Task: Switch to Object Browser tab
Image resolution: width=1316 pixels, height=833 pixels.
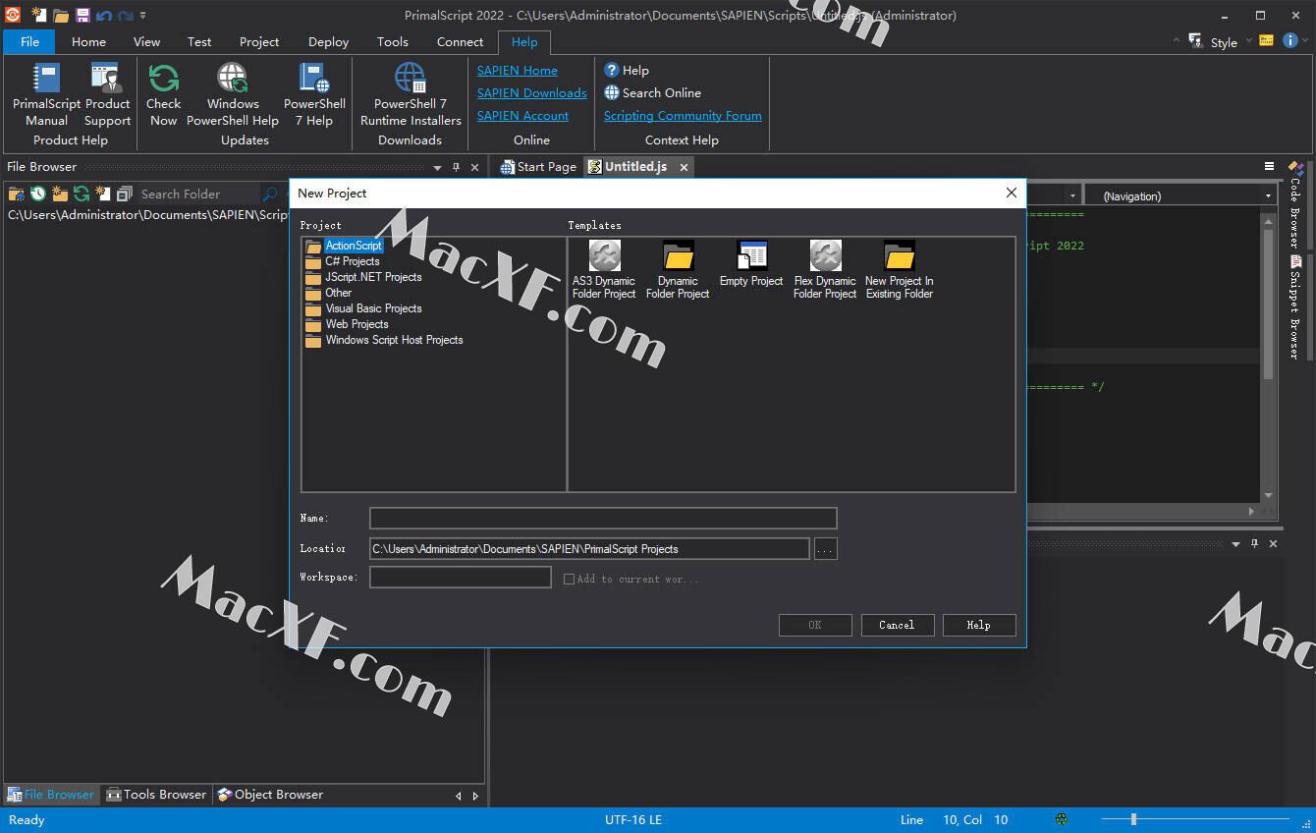Action: click(x=270, y=794)
